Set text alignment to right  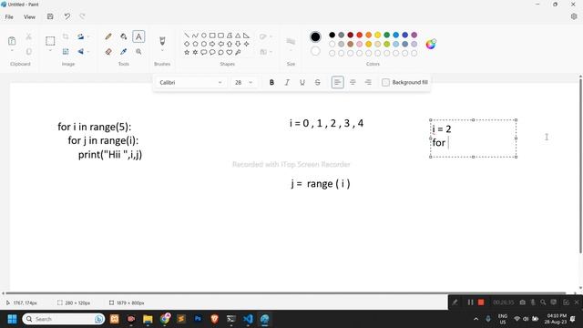click(x=368, y=83)
